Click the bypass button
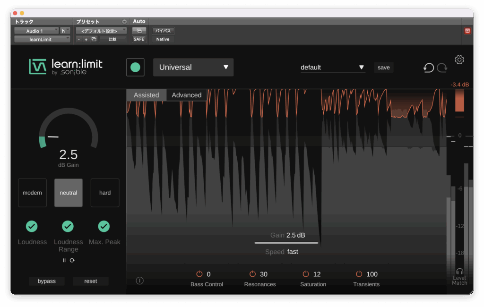Image resolution: width=484 pixels, height=307 pixels. [47, 281]
